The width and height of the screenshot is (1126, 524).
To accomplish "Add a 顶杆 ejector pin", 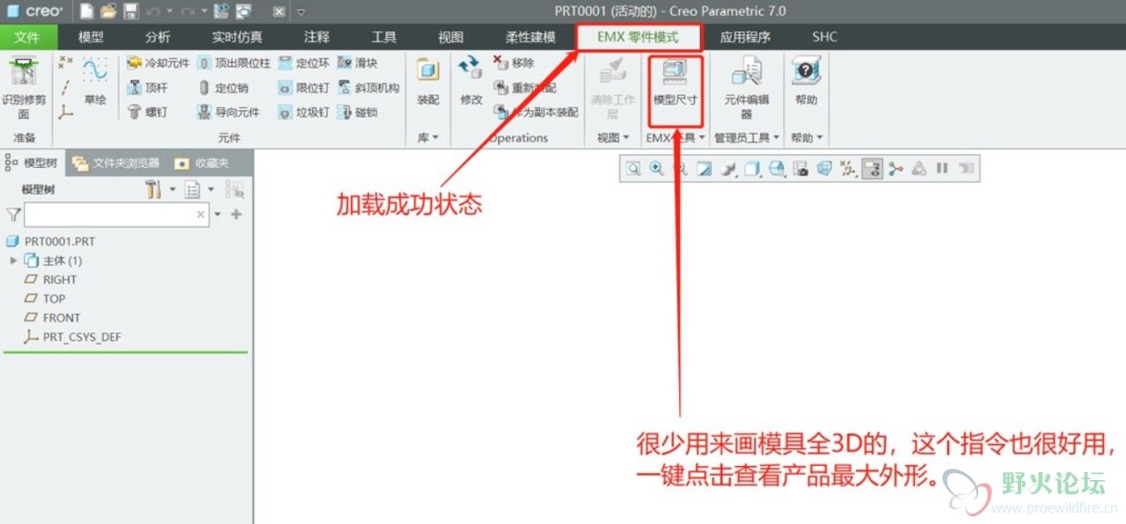I will tap(147, 88).
